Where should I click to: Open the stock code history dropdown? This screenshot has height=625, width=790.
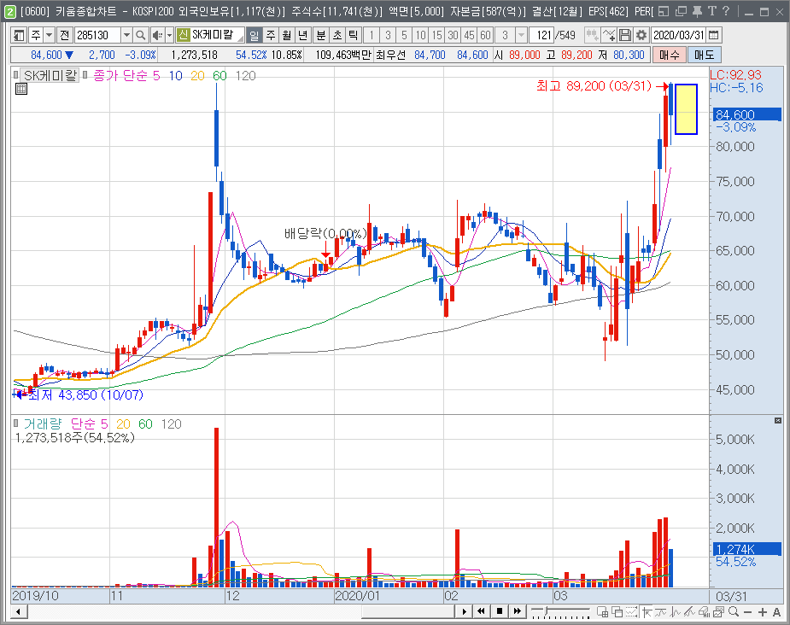coord(127,35)
